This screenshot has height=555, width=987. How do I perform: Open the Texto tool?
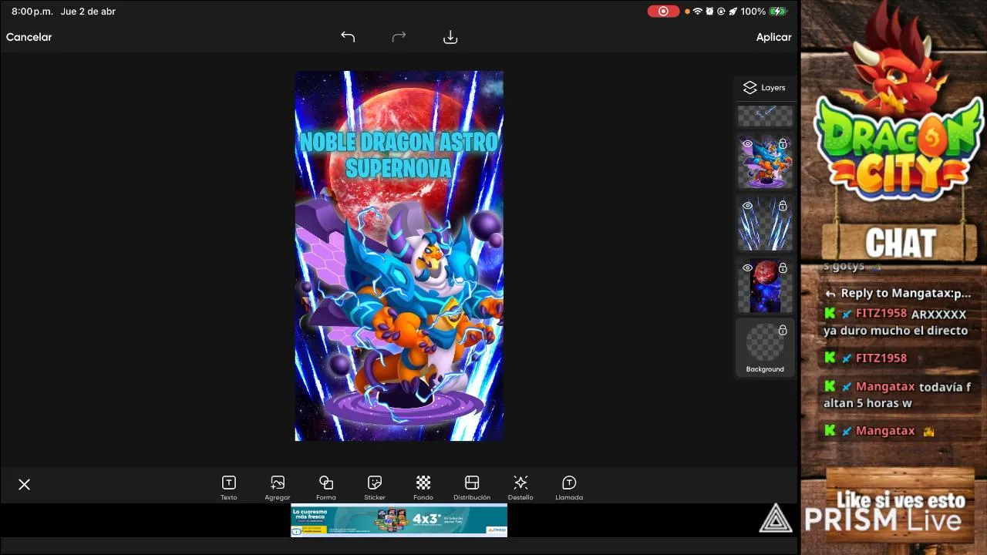tap(229, 488)
